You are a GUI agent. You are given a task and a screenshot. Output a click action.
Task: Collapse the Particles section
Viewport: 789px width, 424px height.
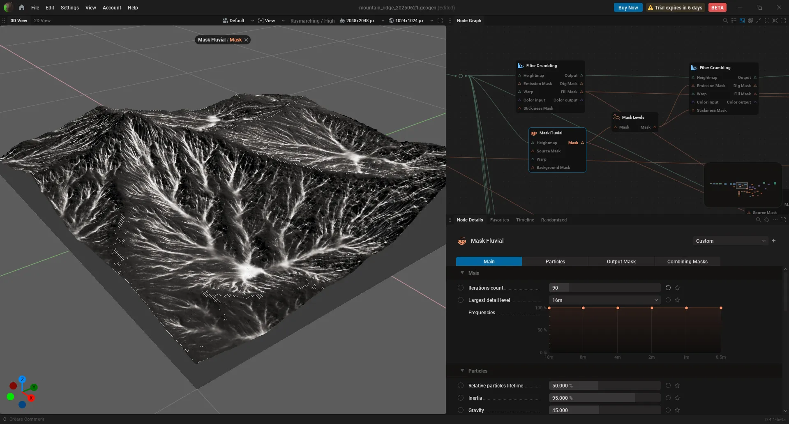[x=462, y=371]
